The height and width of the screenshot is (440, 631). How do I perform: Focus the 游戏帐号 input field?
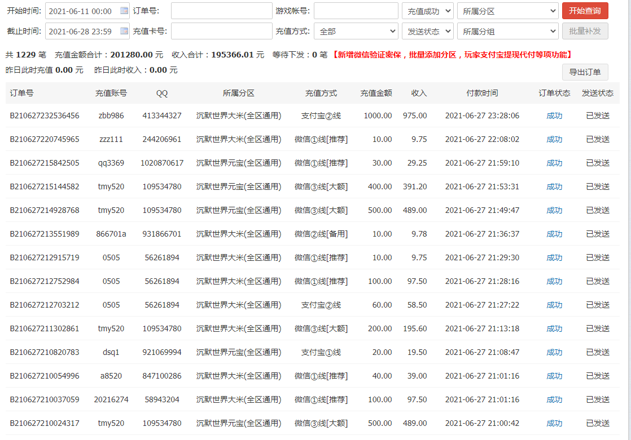pyautogui.click(x=356, y=11)
